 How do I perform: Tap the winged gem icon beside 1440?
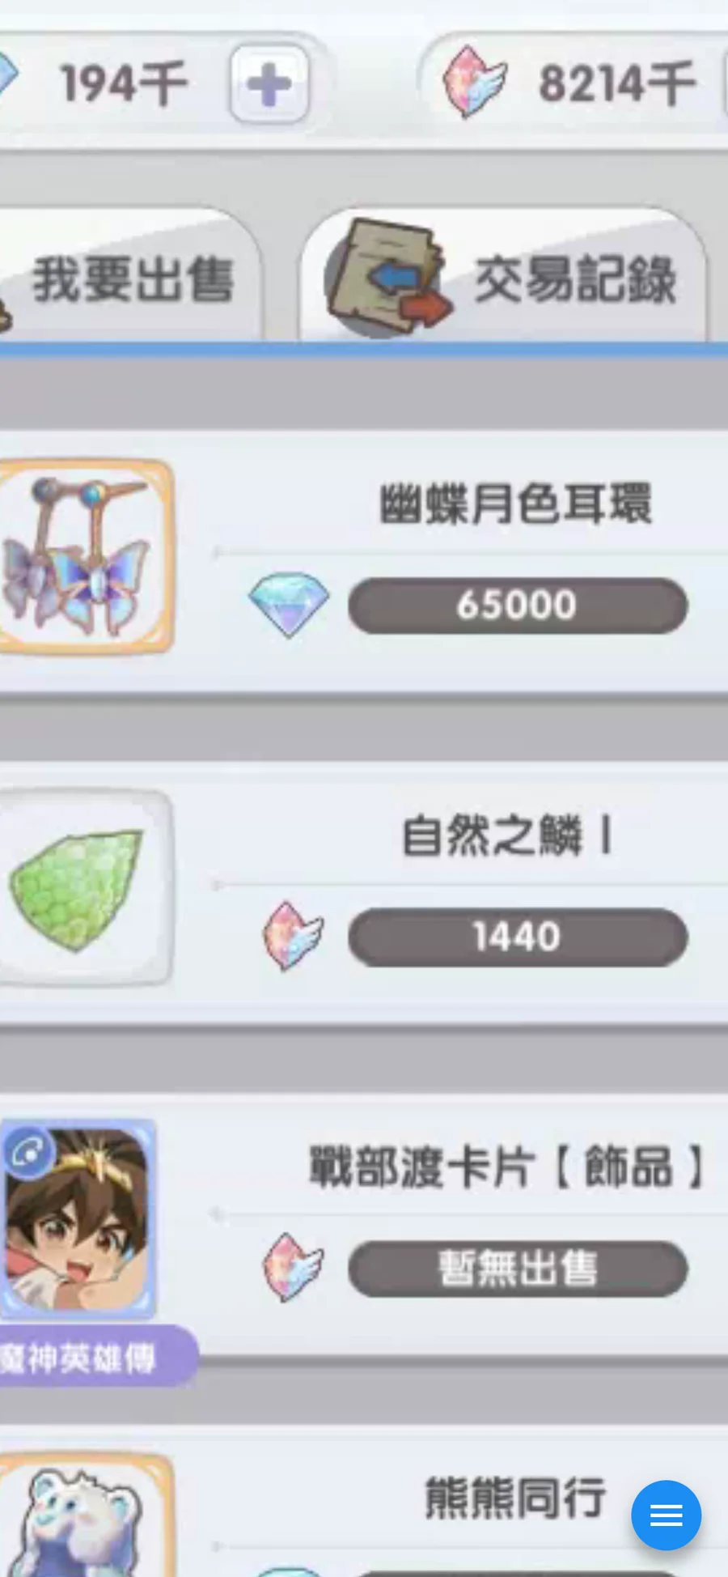pyautogui.click(x=292, y=937)
